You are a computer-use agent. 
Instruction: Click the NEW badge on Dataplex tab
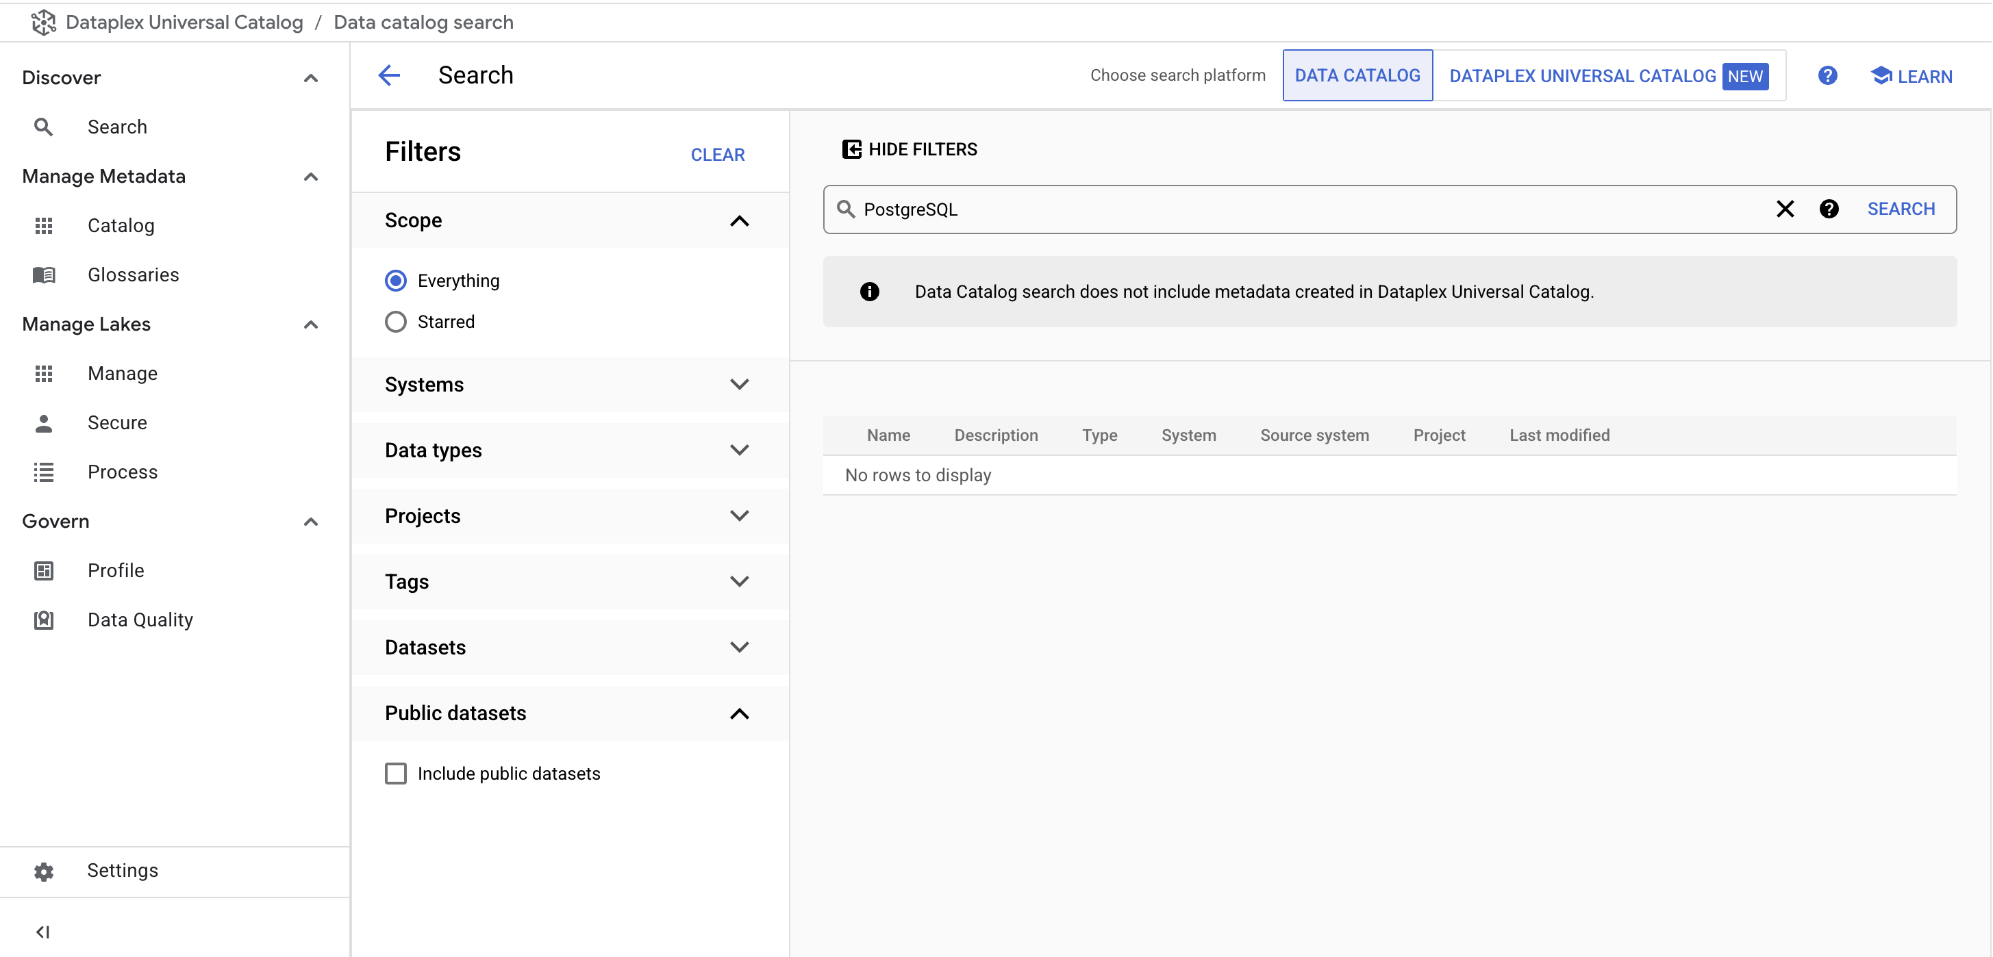(x=1746, y=77)
